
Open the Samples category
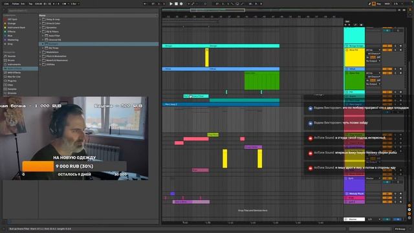(x=12, y=89)
